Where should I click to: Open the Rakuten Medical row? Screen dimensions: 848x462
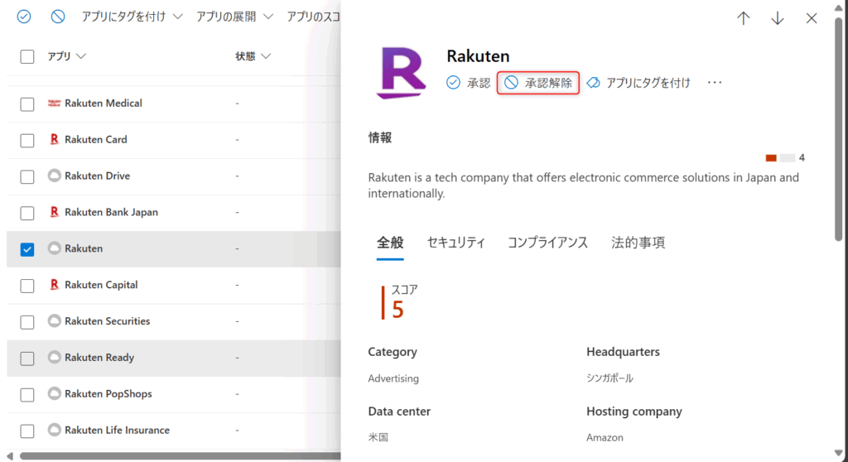coord(174,103)
